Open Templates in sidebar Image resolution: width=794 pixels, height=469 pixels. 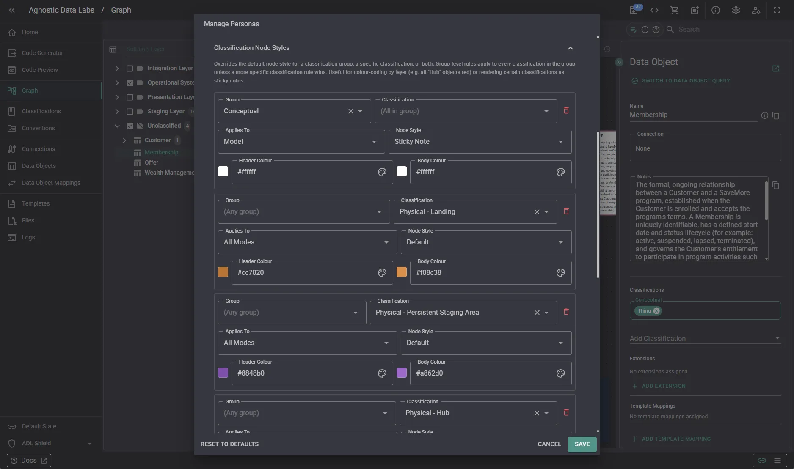pyautogui.click(x=51, y=204)
